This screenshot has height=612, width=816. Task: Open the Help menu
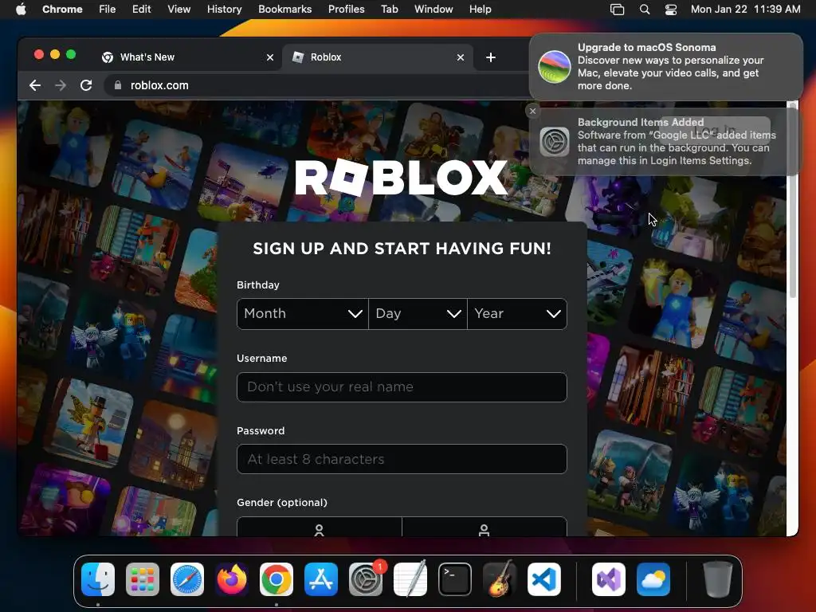pyautogui.click(x=480, y=10)
